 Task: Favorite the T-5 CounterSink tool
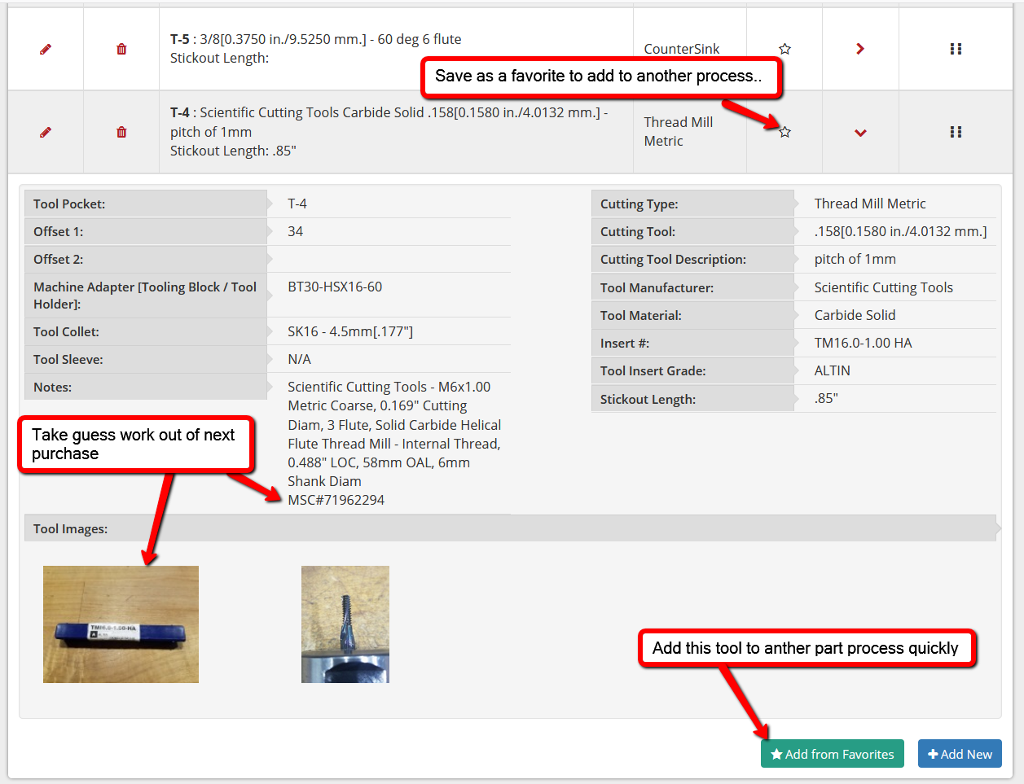(x=784, y=49)
